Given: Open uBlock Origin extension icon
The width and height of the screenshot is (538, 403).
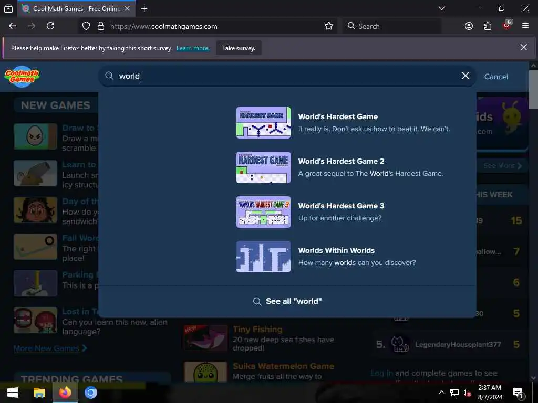Looking at the screenshot, I should 507,25.
